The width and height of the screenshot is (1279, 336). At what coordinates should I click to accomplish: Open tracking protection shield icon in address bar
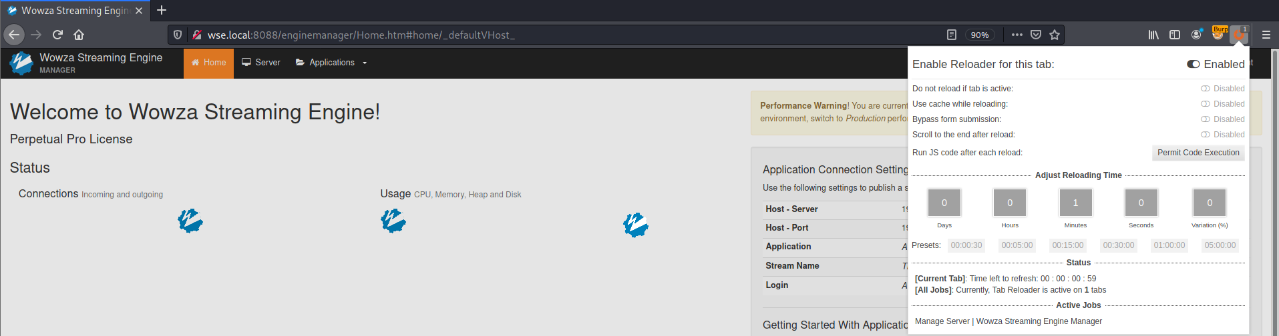click(x=178, y=35)
